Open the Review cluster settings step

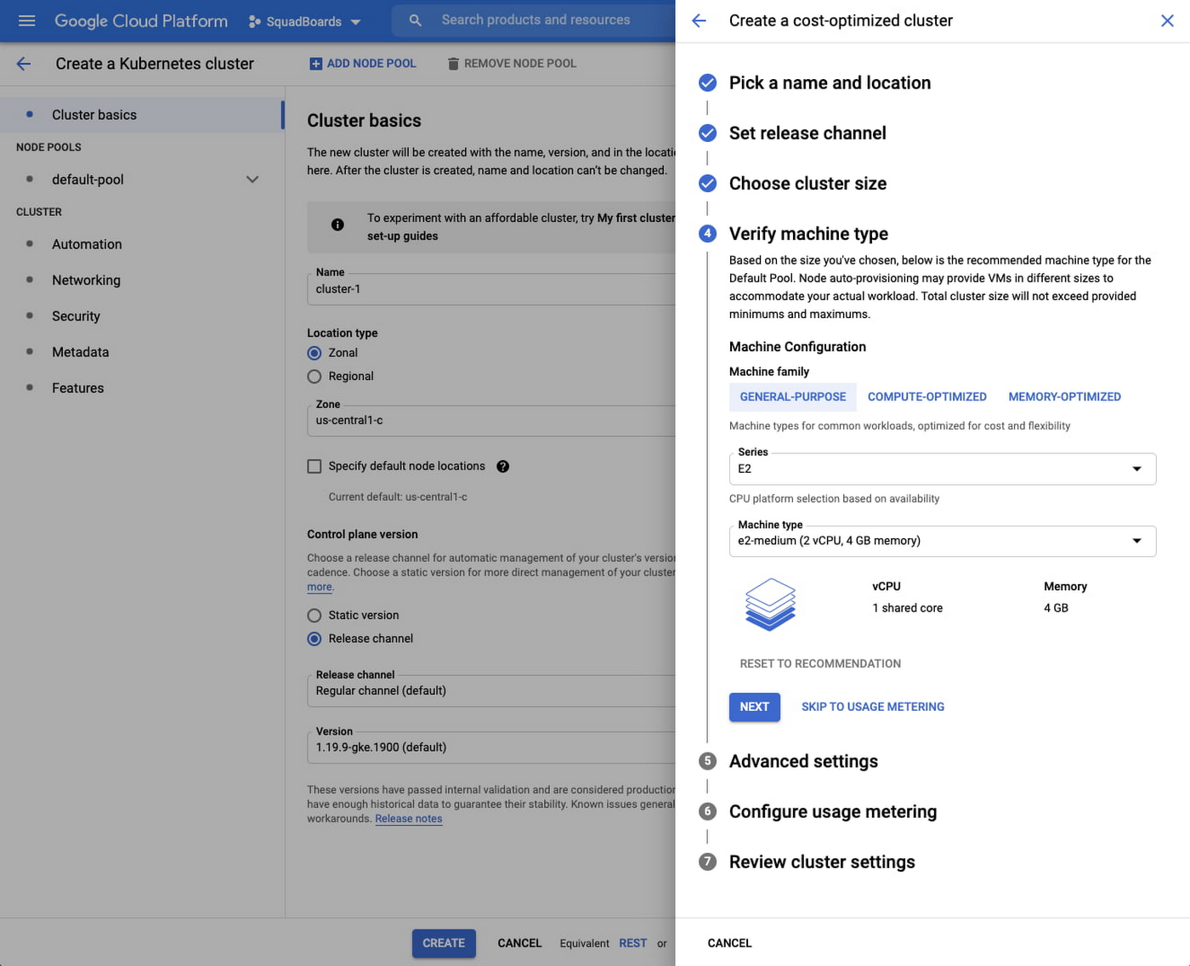[822, 861]
